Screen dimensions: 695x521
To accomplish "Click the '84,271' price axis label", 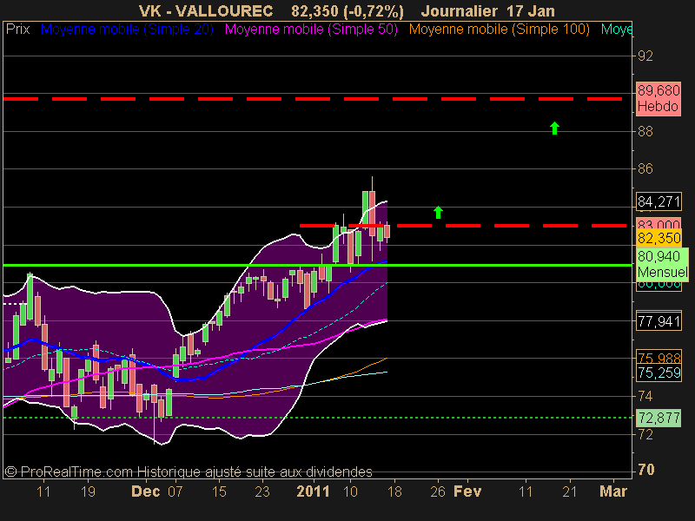I will click(659, 201).
